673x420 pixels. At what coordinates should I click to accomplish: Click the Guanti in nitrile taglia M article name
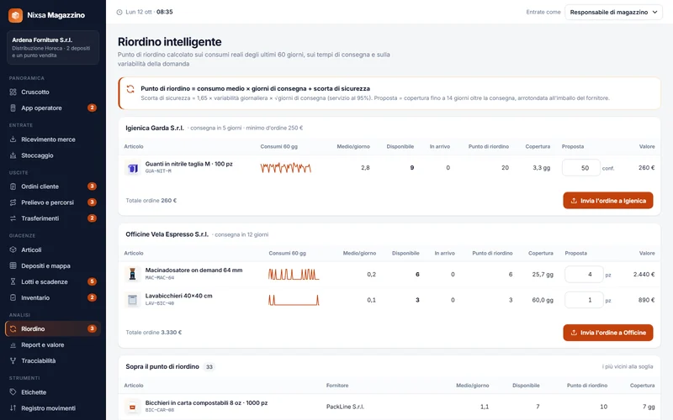188,164
